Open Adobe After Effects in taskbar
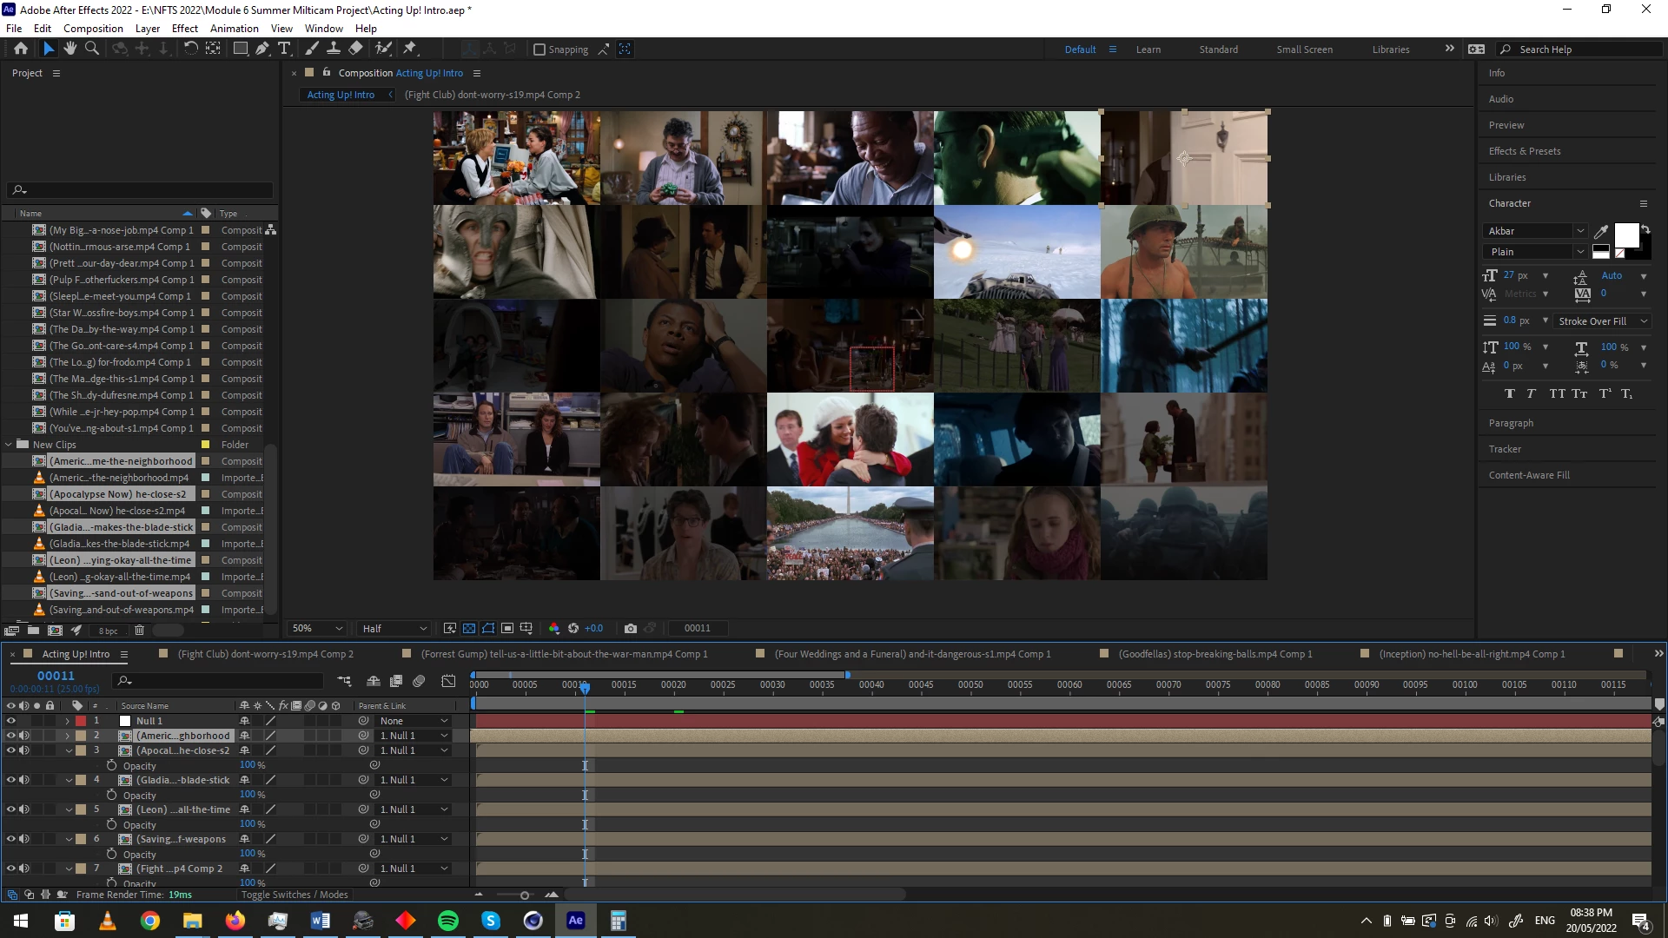 tap(575, 921)
